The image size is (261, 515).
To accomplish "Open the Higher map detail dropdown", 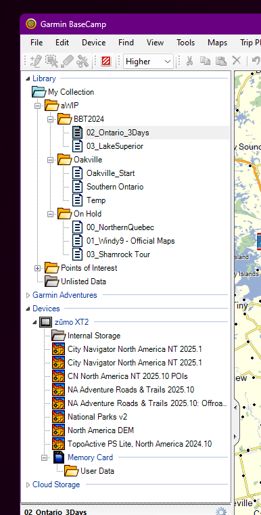I will pyautogui.click(x=148, y=62).
